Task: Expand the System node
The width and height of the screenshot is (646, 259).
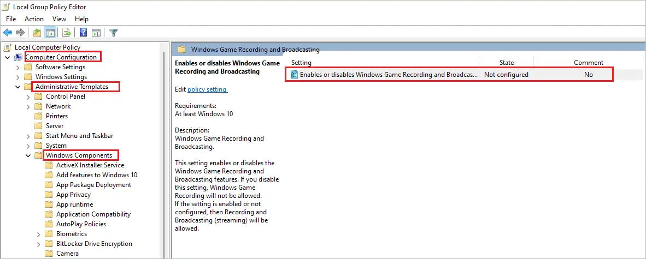Action: pos(28,146)
